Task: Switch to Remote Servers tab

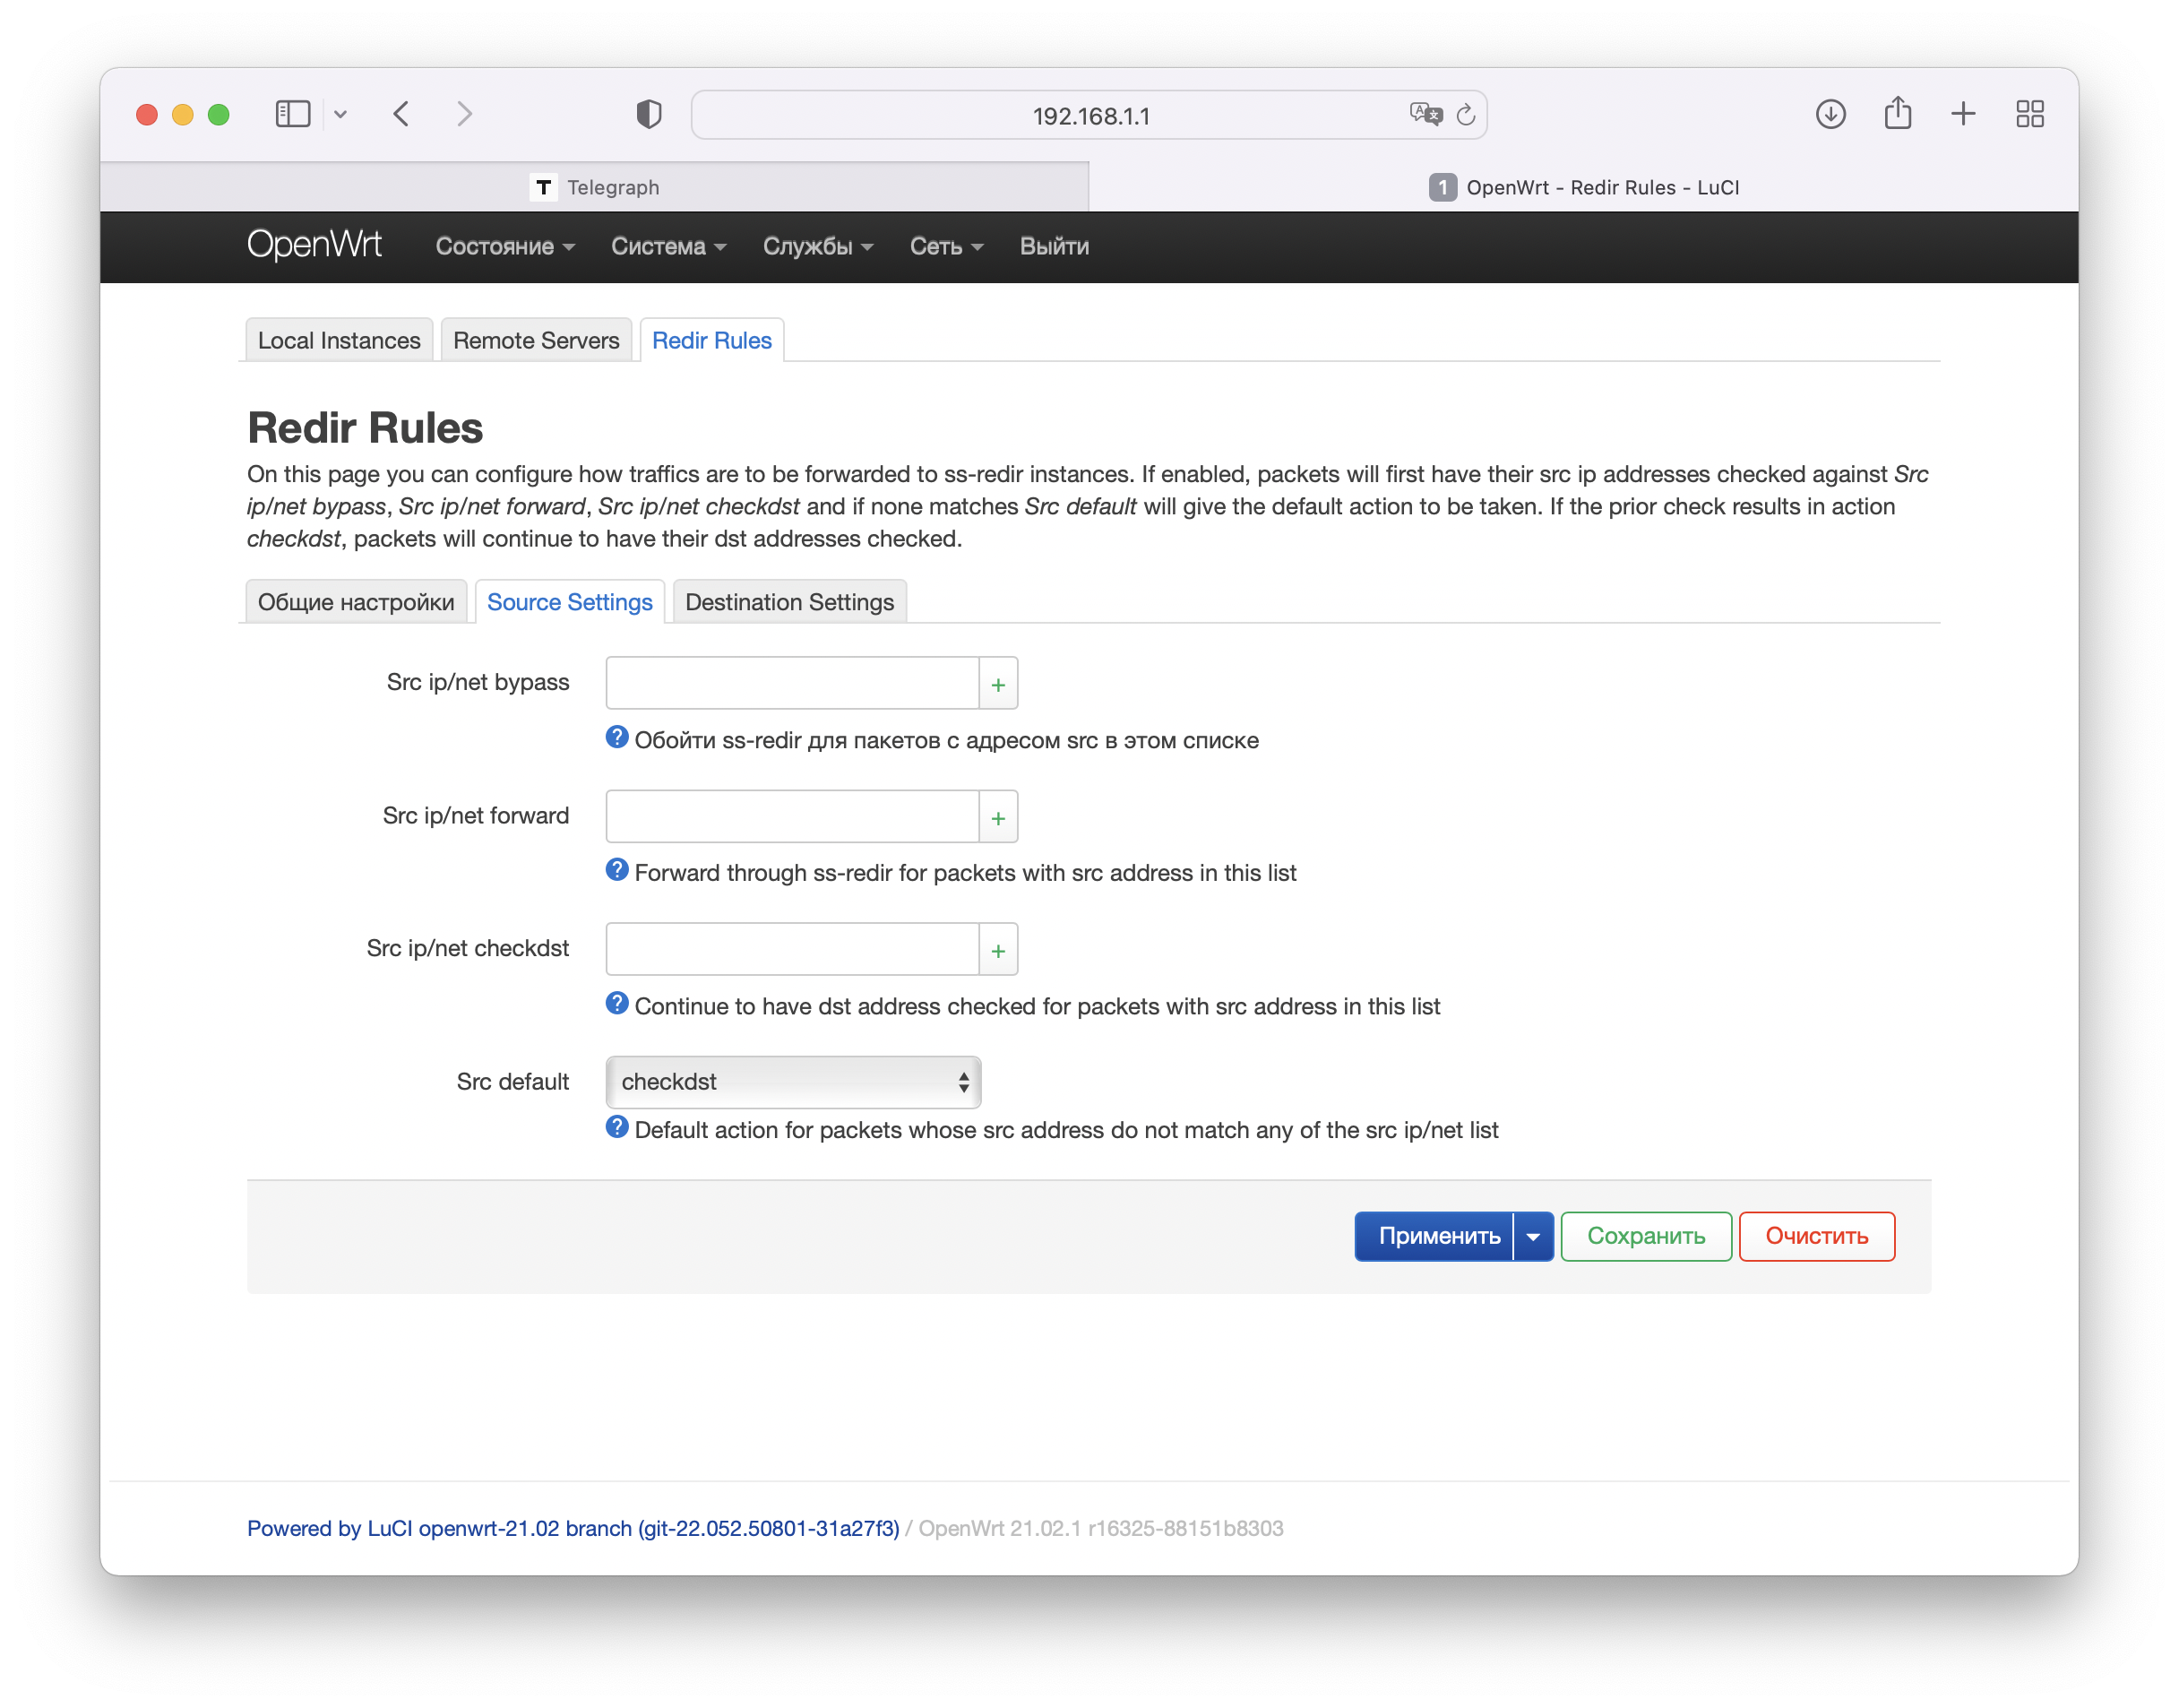Action: click(x=536, y=341)
